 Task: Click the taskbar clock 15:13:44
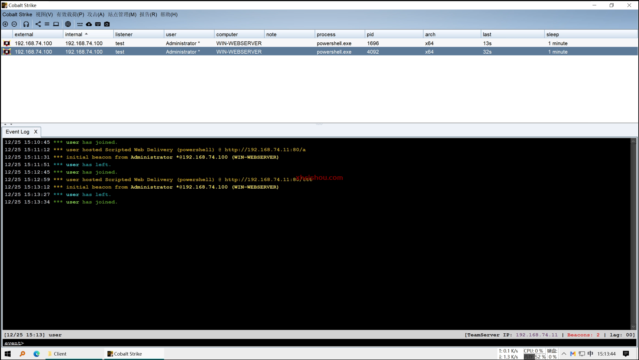tap(606, 354)
